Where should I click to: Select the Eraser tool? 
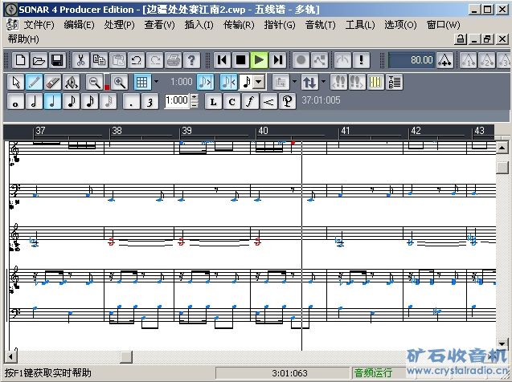53,82
